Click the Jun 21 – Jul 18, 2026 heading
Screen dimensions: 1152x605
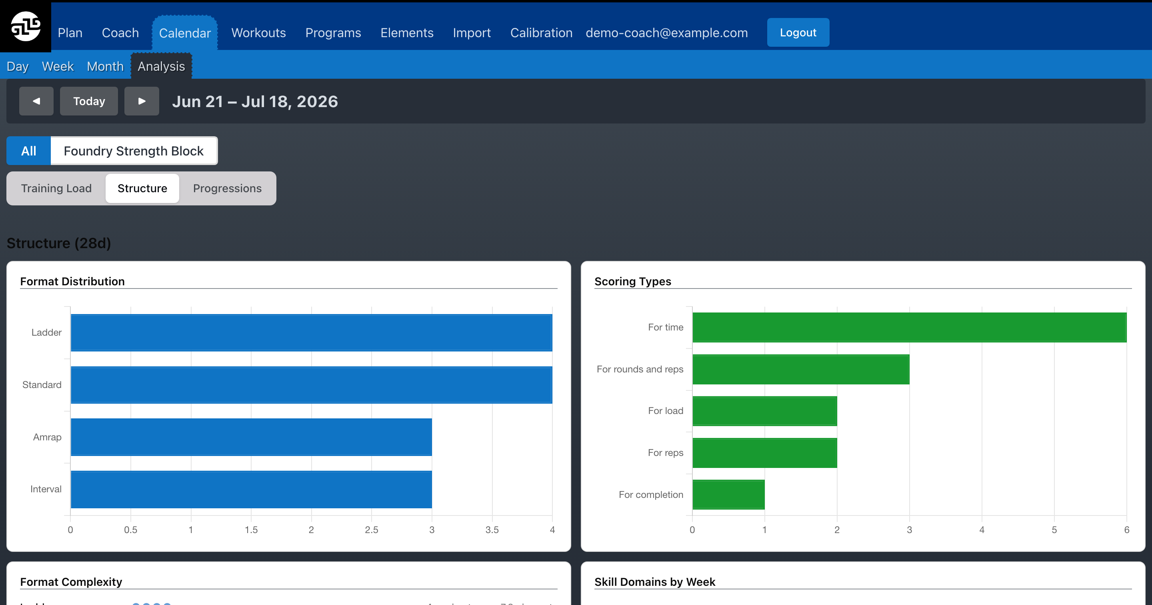coord(255,101)
